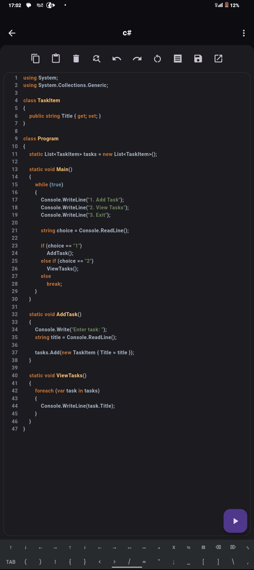Click the circular reset arrow icon
The height and width of the screenshot is (570, 254).
157,59
